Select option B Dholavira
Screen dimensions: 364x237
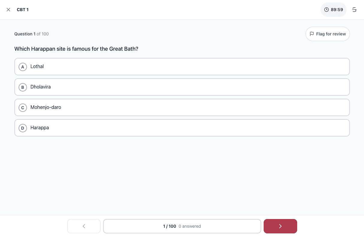pos(182,87)
